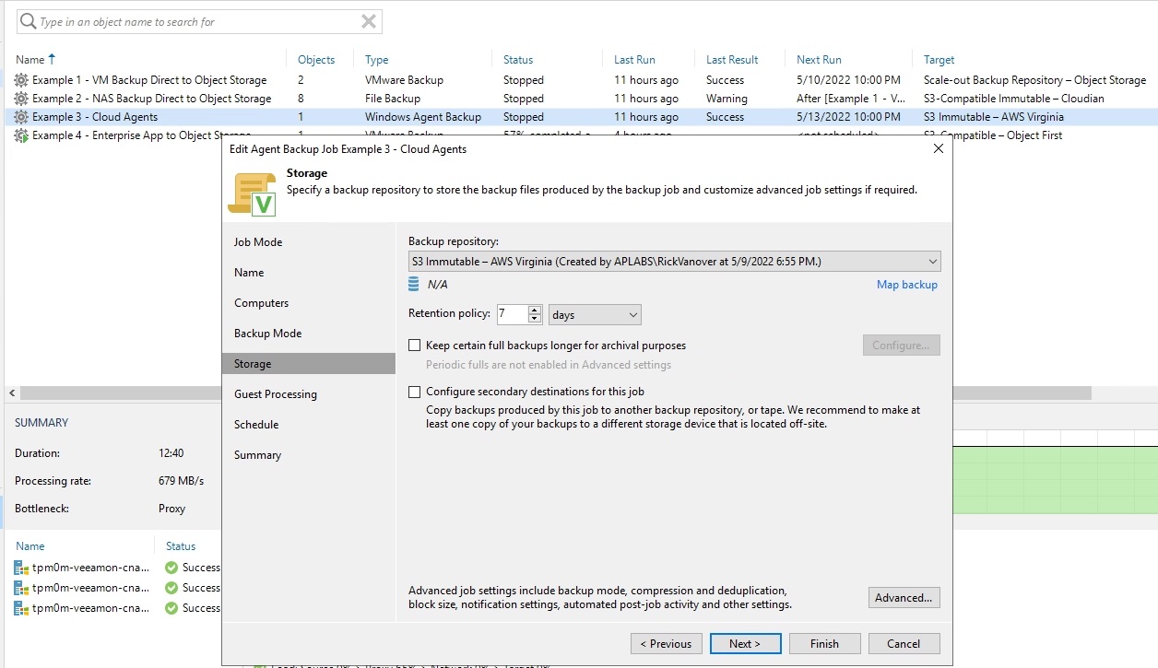The image size is (1158, 668).
Task: Sort jobs by Last Run column
Action: 634,60
